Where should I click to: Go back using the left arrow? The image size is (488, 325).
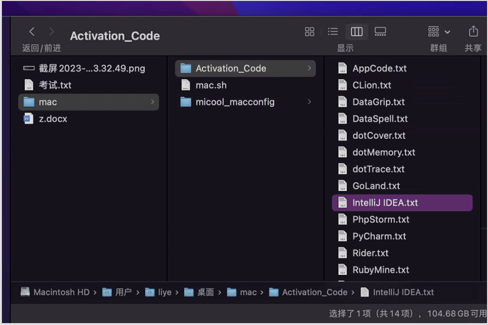[x=32, y=32]
